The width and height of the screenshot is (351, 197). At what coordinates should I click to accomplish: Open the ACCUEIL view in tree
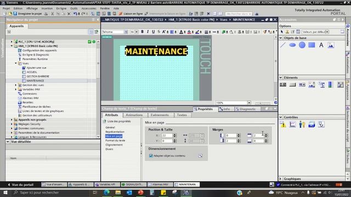click(32, 72)
